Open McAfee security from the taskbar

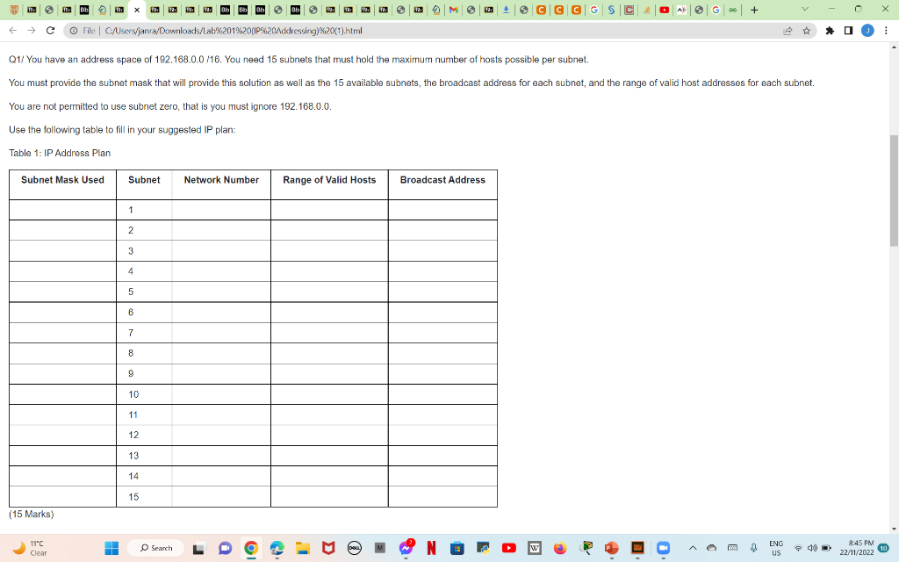click(x=327, y=548)
